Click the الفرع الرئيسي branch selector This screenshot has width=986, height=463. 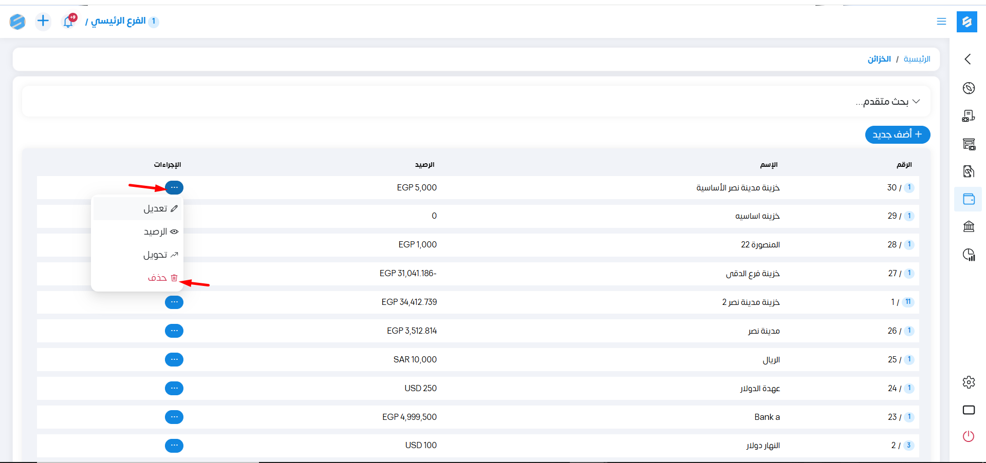[x=119, y=21]
